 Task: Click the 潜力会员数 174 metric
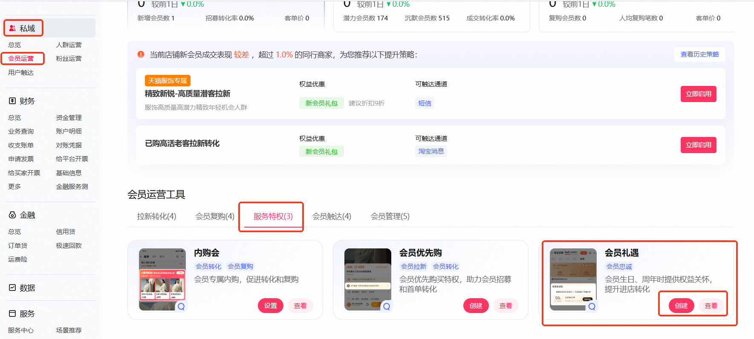(x=366, y=18)
